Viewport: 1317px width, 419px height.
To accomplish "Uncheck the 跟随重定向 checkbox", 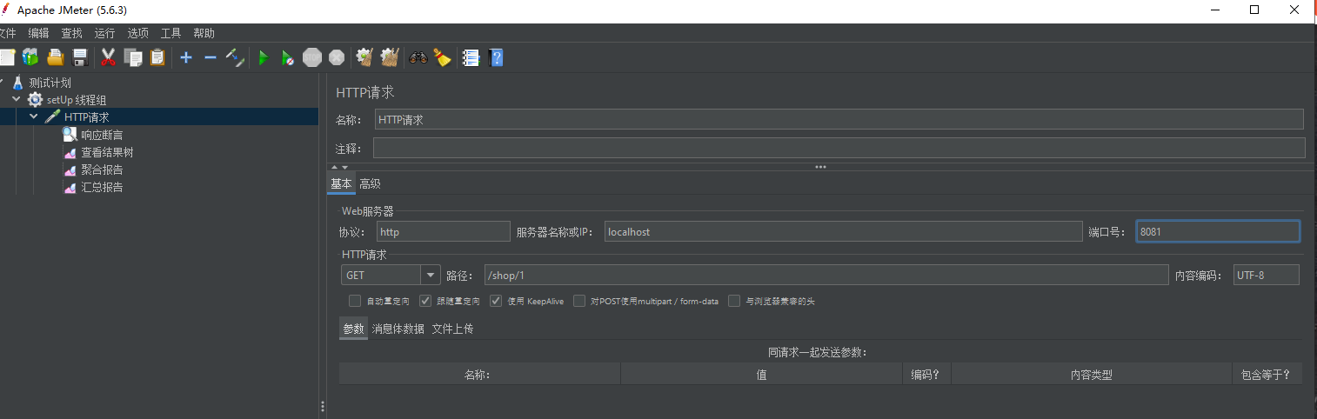I will tap(425, 301).
